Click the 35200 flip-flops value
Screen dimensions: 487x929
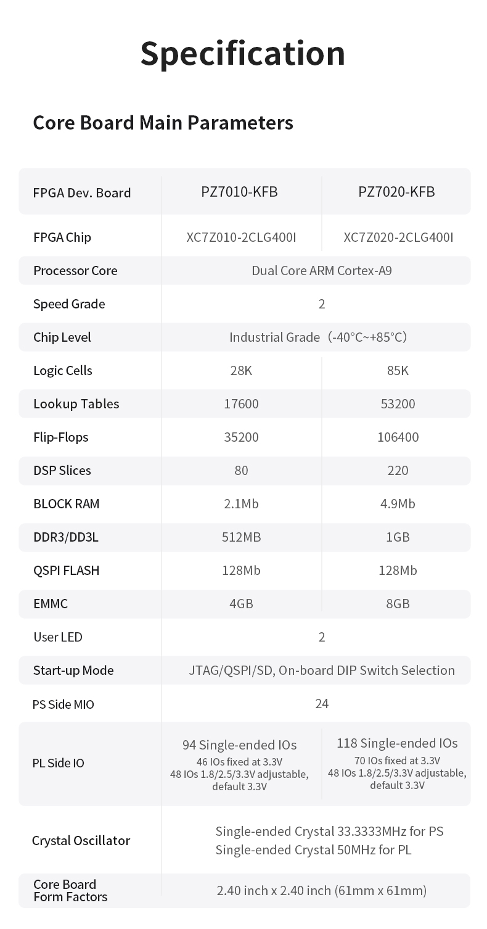tap(241, 437)
